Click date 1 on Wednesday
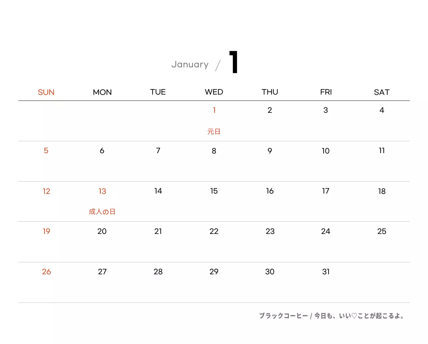Screen dimensions: 428x344 tap(214, 110)
